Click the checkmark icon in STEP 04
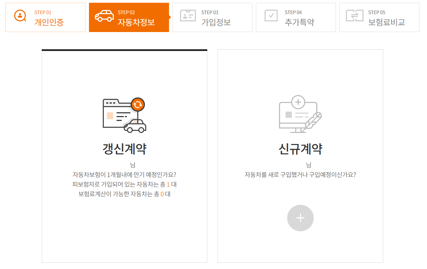 271,15
